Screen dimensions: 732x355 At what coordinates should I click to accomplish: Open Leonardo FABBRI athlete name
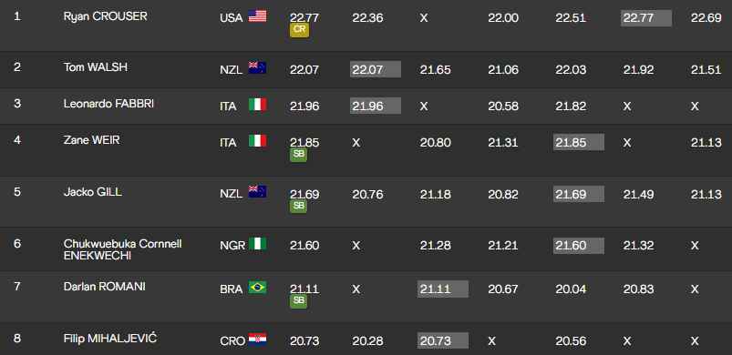click(x=108, y=104)
